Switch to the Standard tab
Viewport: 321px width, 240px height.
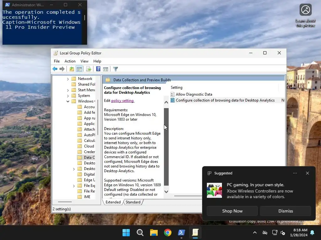click(133, 202)
